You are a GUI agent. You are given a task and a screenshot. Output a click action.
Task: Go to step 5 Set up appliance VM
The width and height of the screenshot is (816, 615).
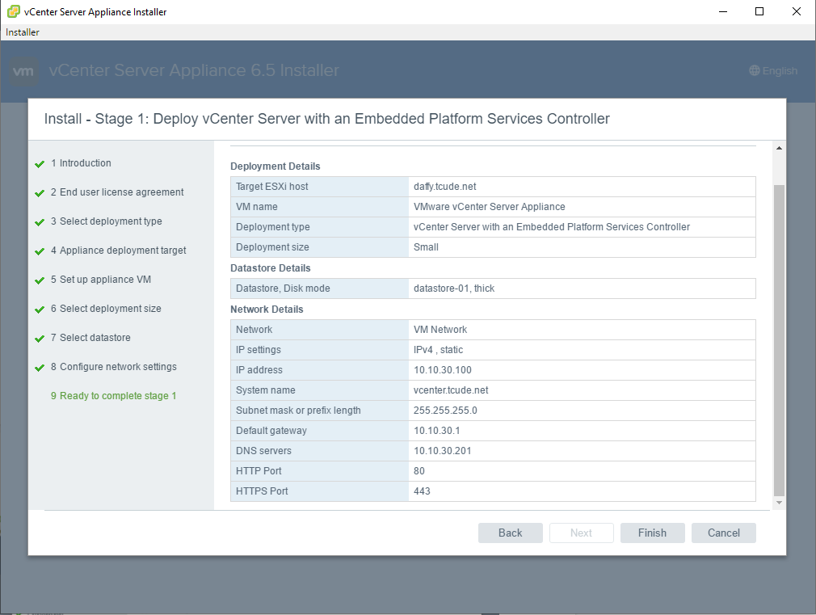pos(101,280)
